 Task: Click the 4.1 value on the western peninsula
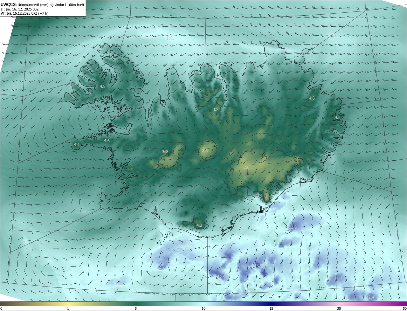point(77,145)
